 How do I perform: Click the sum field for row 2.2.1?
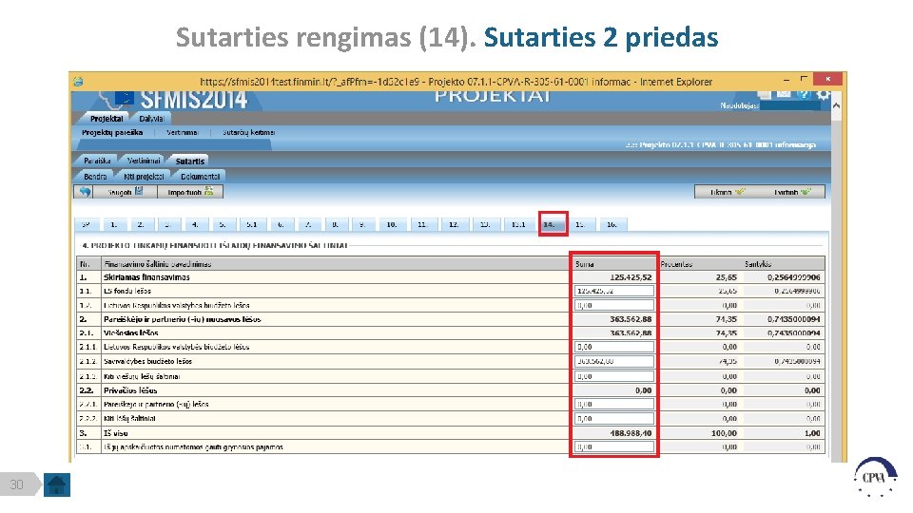[x=614, y=404]
